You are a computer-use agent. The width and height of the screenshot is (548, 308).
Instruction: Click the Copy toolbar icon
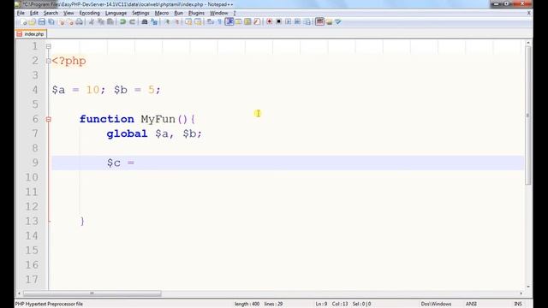101,22
